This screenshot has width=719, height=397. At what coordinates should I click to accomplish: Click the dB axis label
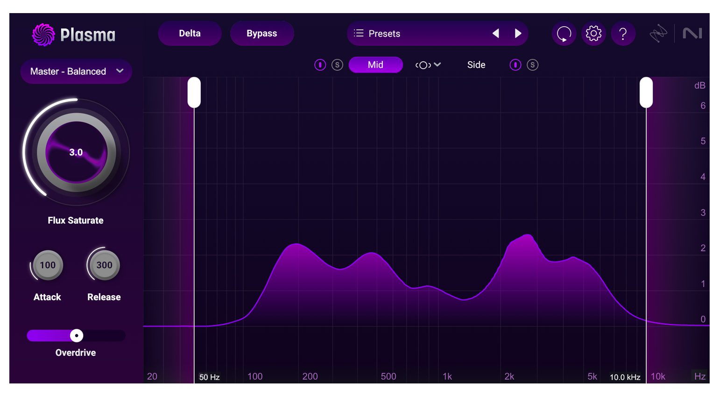(699, 85)
